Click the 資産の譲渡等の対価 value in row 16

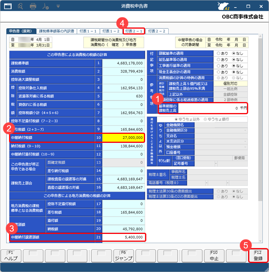[123, 188]
